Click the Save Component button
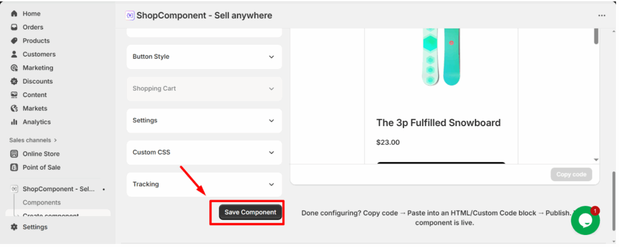Image resolution: width=619 pixels, height=247 pixels. coord(250,212)
